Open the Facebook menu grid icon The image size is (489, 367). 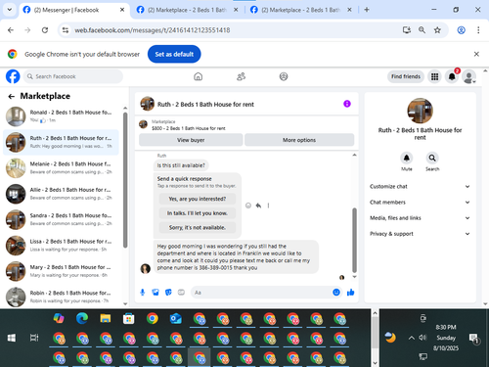tap(434, 76)
